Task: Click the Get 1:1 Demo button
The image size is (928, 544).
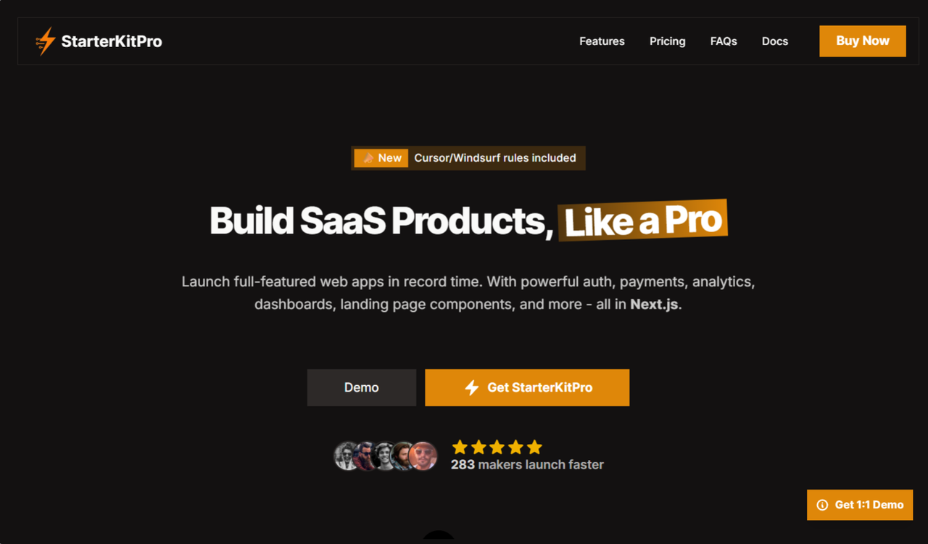Action: tap(859, 505)
